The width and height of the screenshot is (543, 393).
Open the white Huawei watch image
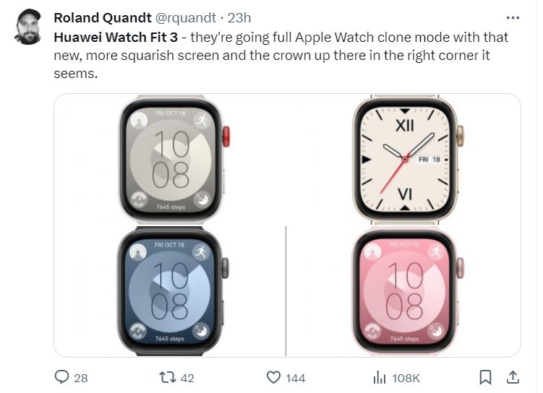point(174,159)
